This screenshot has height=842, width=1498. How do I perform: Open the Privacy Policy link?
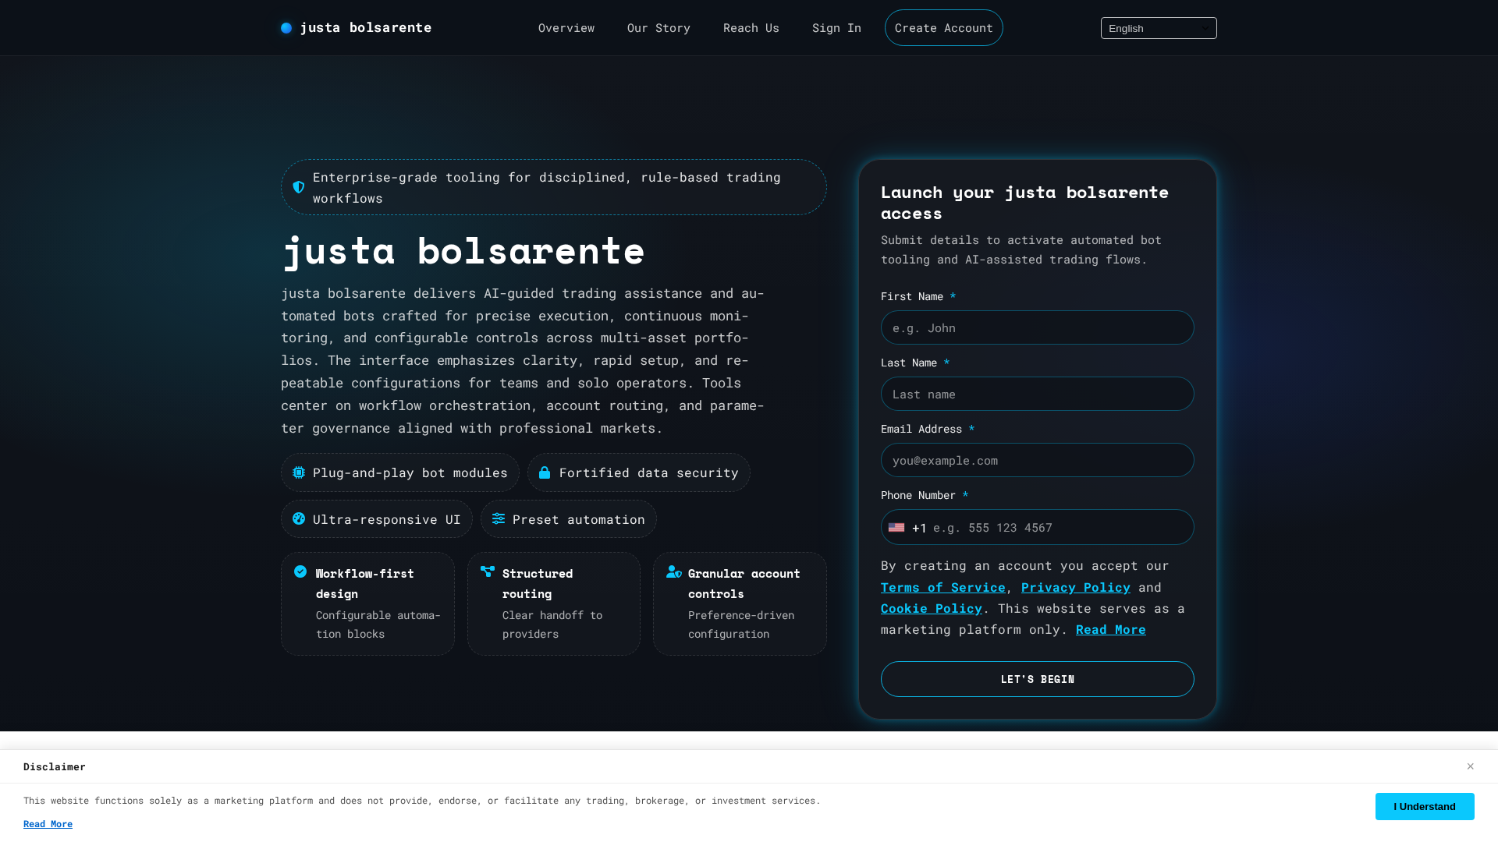1076,587
